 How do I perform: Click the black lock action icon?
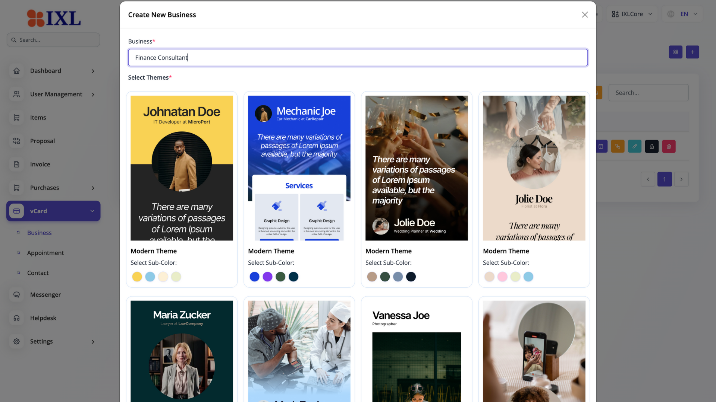[x=651, y=146]
